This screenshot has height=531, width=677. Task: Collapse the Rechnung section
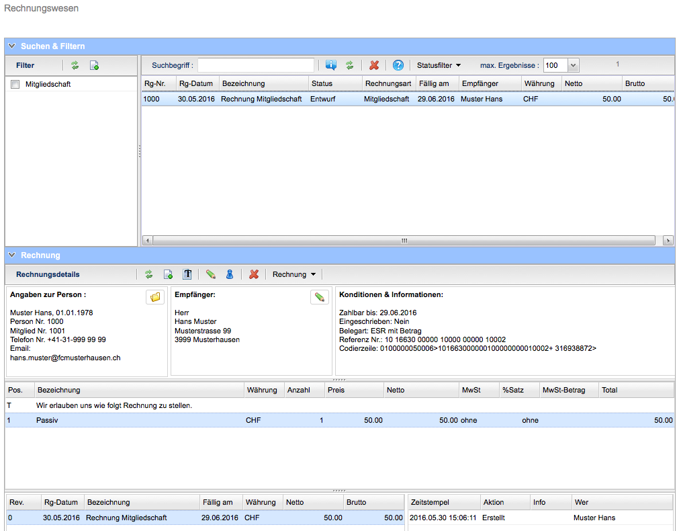[x=11, y=255]
